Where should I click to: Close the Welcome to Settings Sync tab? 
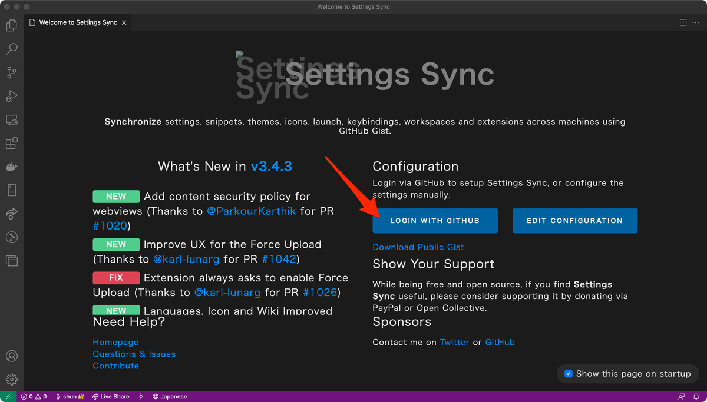point(124,23)
